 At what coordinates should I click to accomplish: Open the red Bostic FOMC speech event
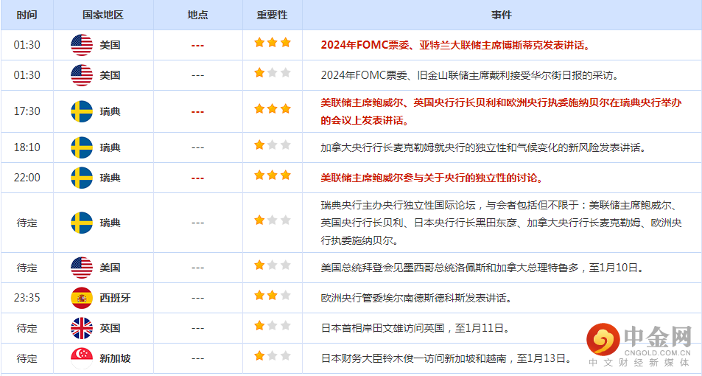click(x=455, y=45)
